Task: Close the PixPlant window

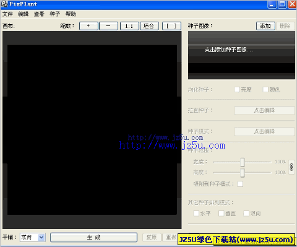Action: pyautogui.click(x=292, y=4)
